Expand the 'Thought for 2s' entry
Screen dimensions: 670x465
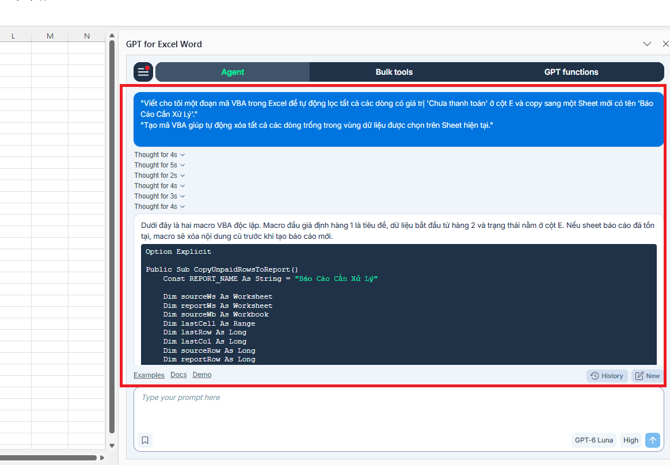(159, 175)
